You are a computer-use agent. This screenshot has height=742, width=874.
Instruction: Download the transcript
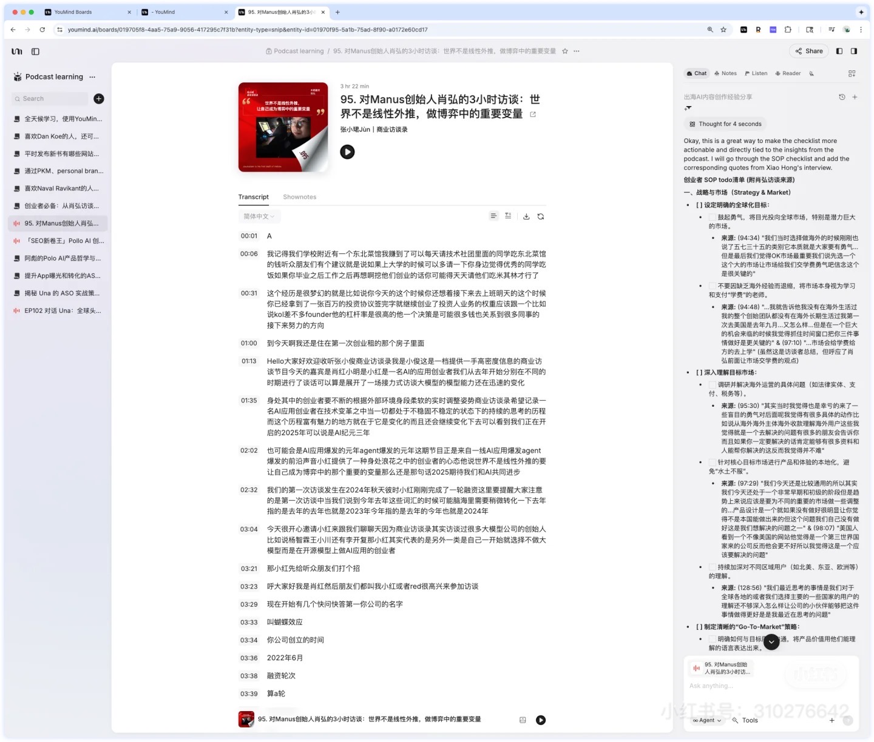[x=526, y=216]
